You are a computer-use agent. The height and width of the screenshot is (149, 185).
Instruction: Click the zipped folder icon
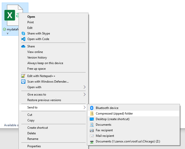[92, 114]
